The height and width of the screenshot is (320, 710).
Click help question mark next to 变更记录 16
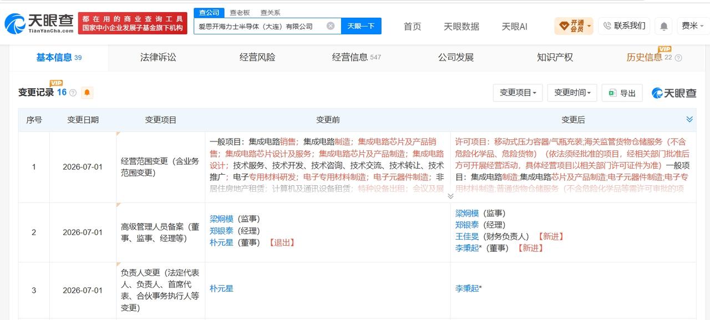[73, 93]
